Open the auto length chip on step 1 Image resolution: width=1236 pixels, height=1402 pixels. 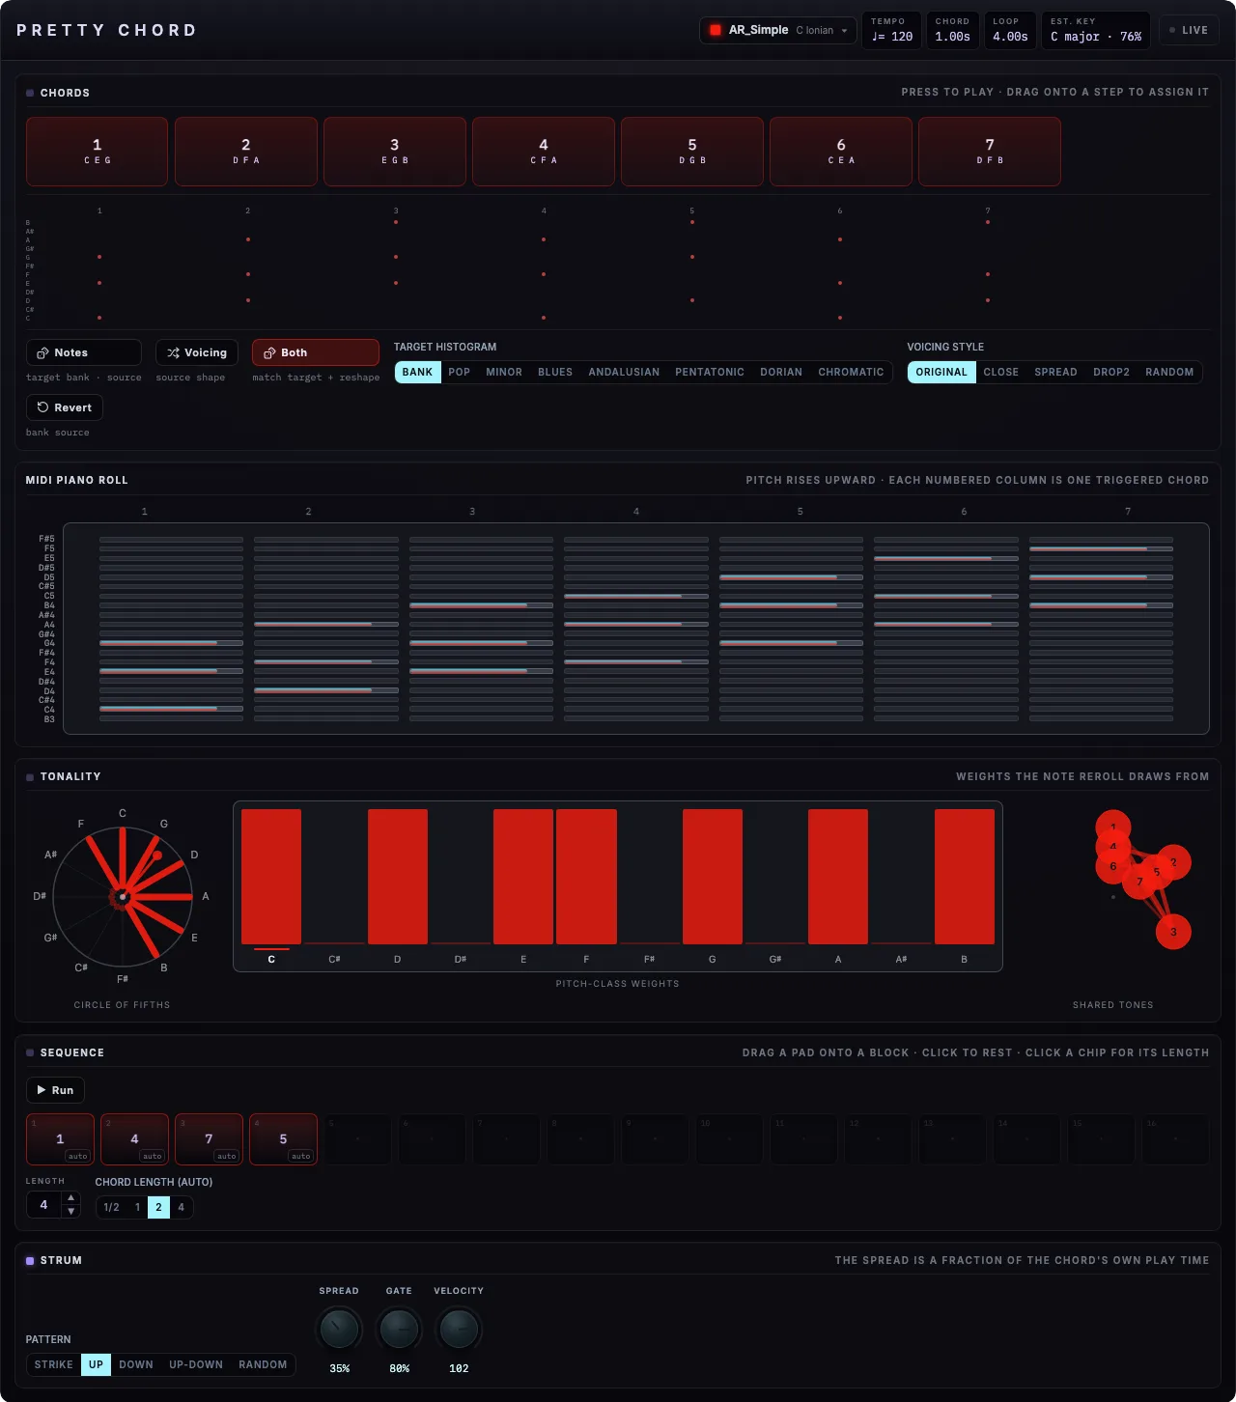[x=78, y=1156]
